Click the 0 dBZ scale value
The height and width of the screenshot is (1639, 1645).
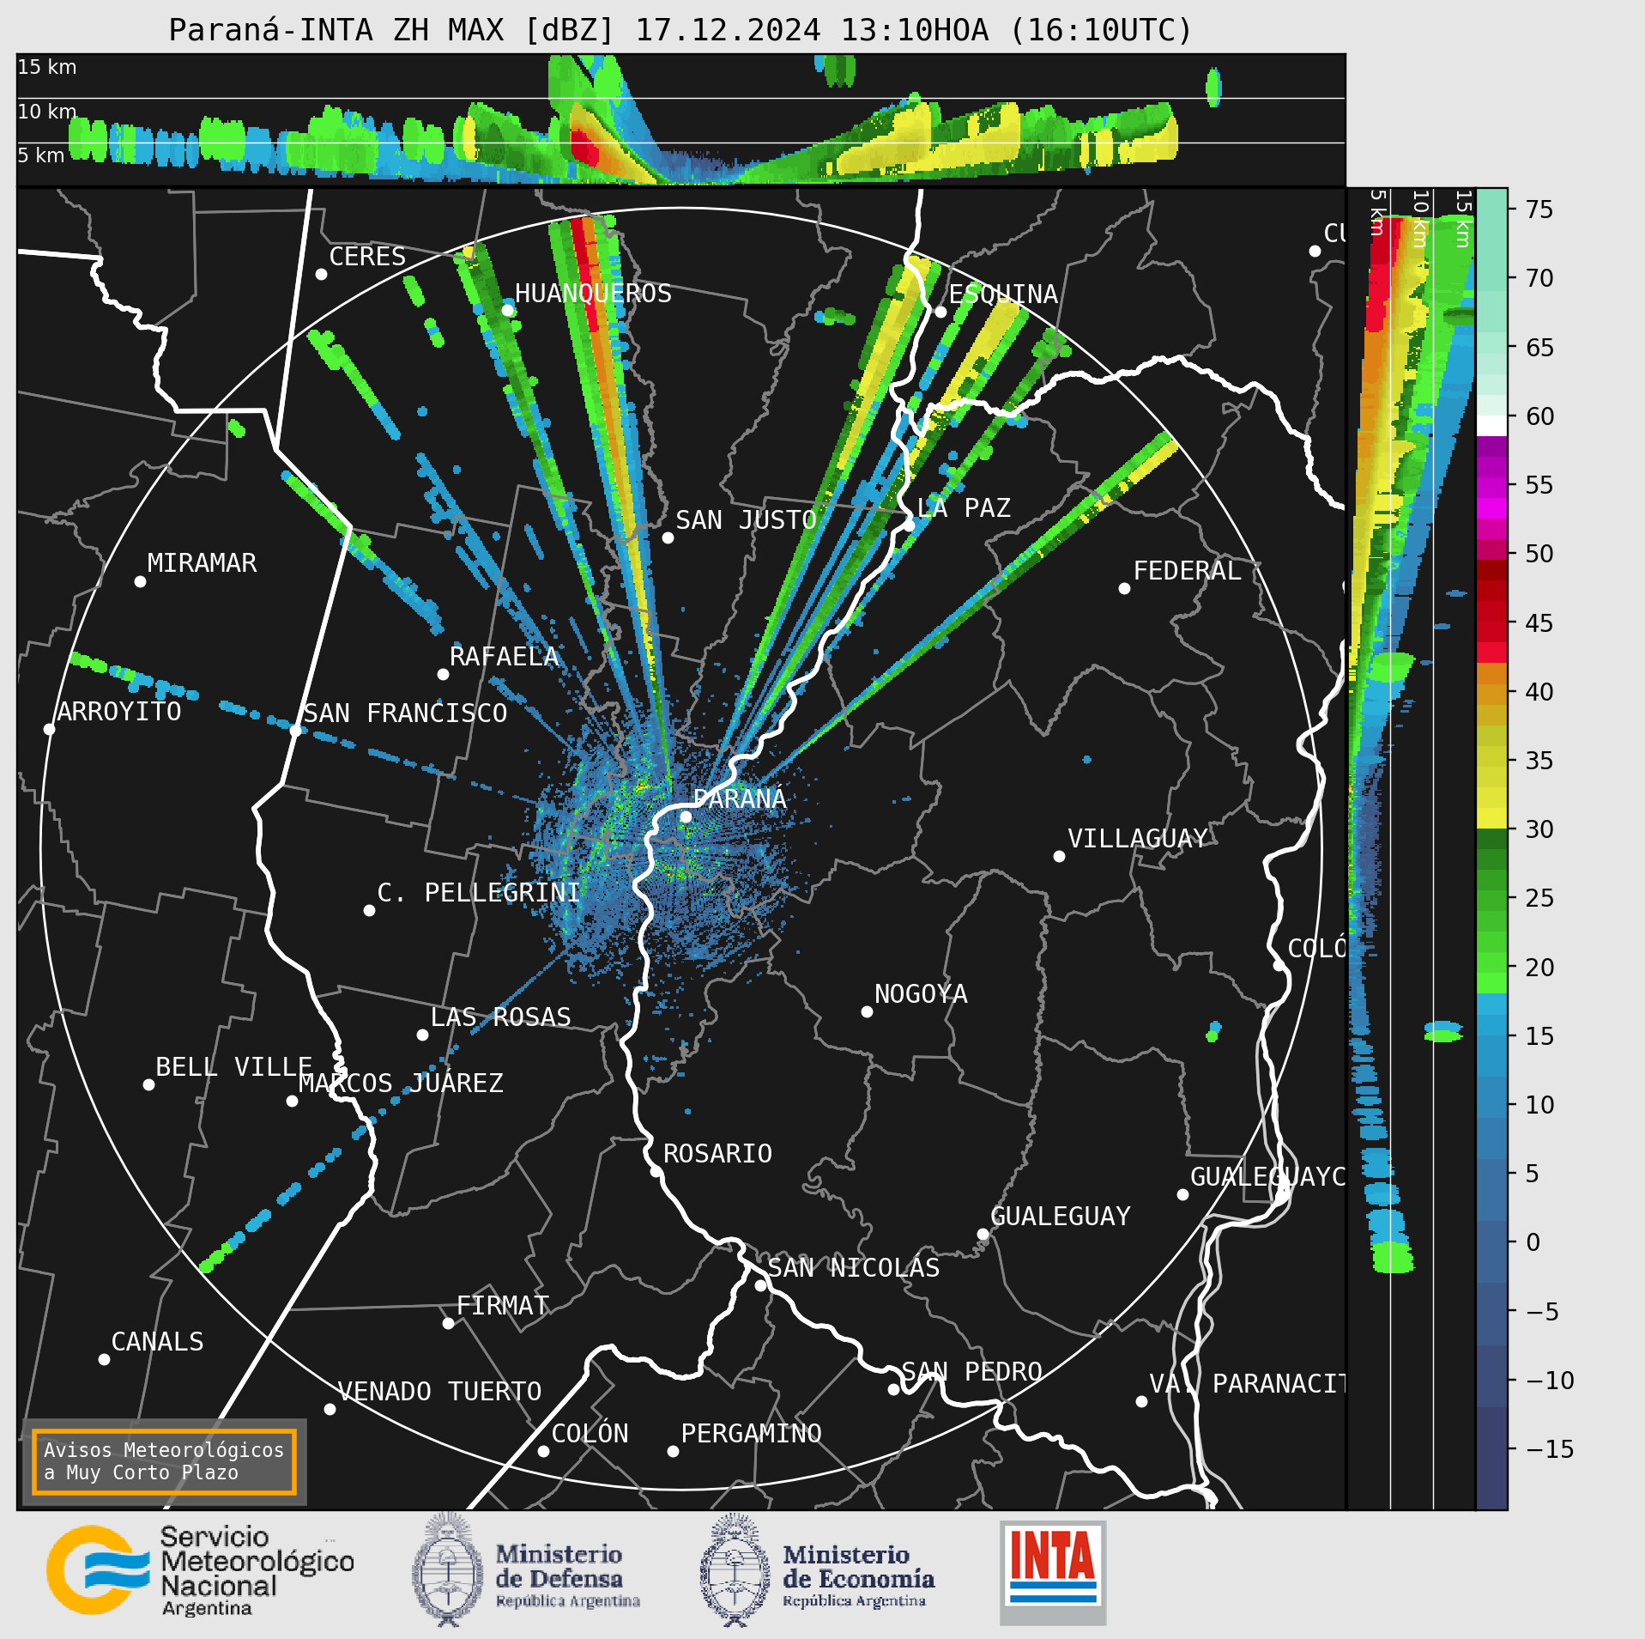(1533, 1242)
